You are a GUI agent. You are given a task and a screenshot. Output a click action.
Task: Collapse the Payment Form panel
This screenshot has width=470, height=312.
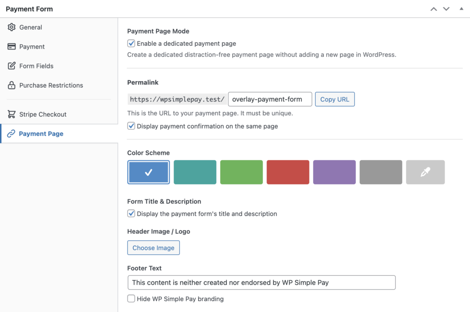(x=461, y=9)
